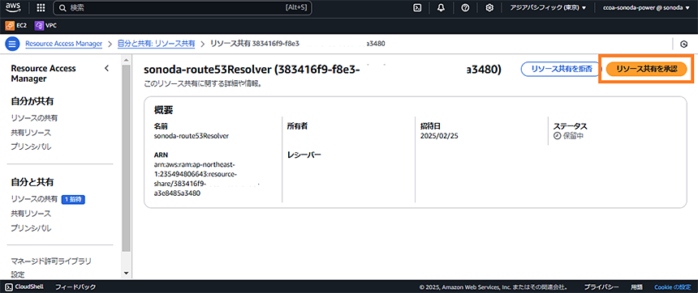Click the 1 招待 badge
The height and width of the screenshot is (293, 698).
[73, 200]
